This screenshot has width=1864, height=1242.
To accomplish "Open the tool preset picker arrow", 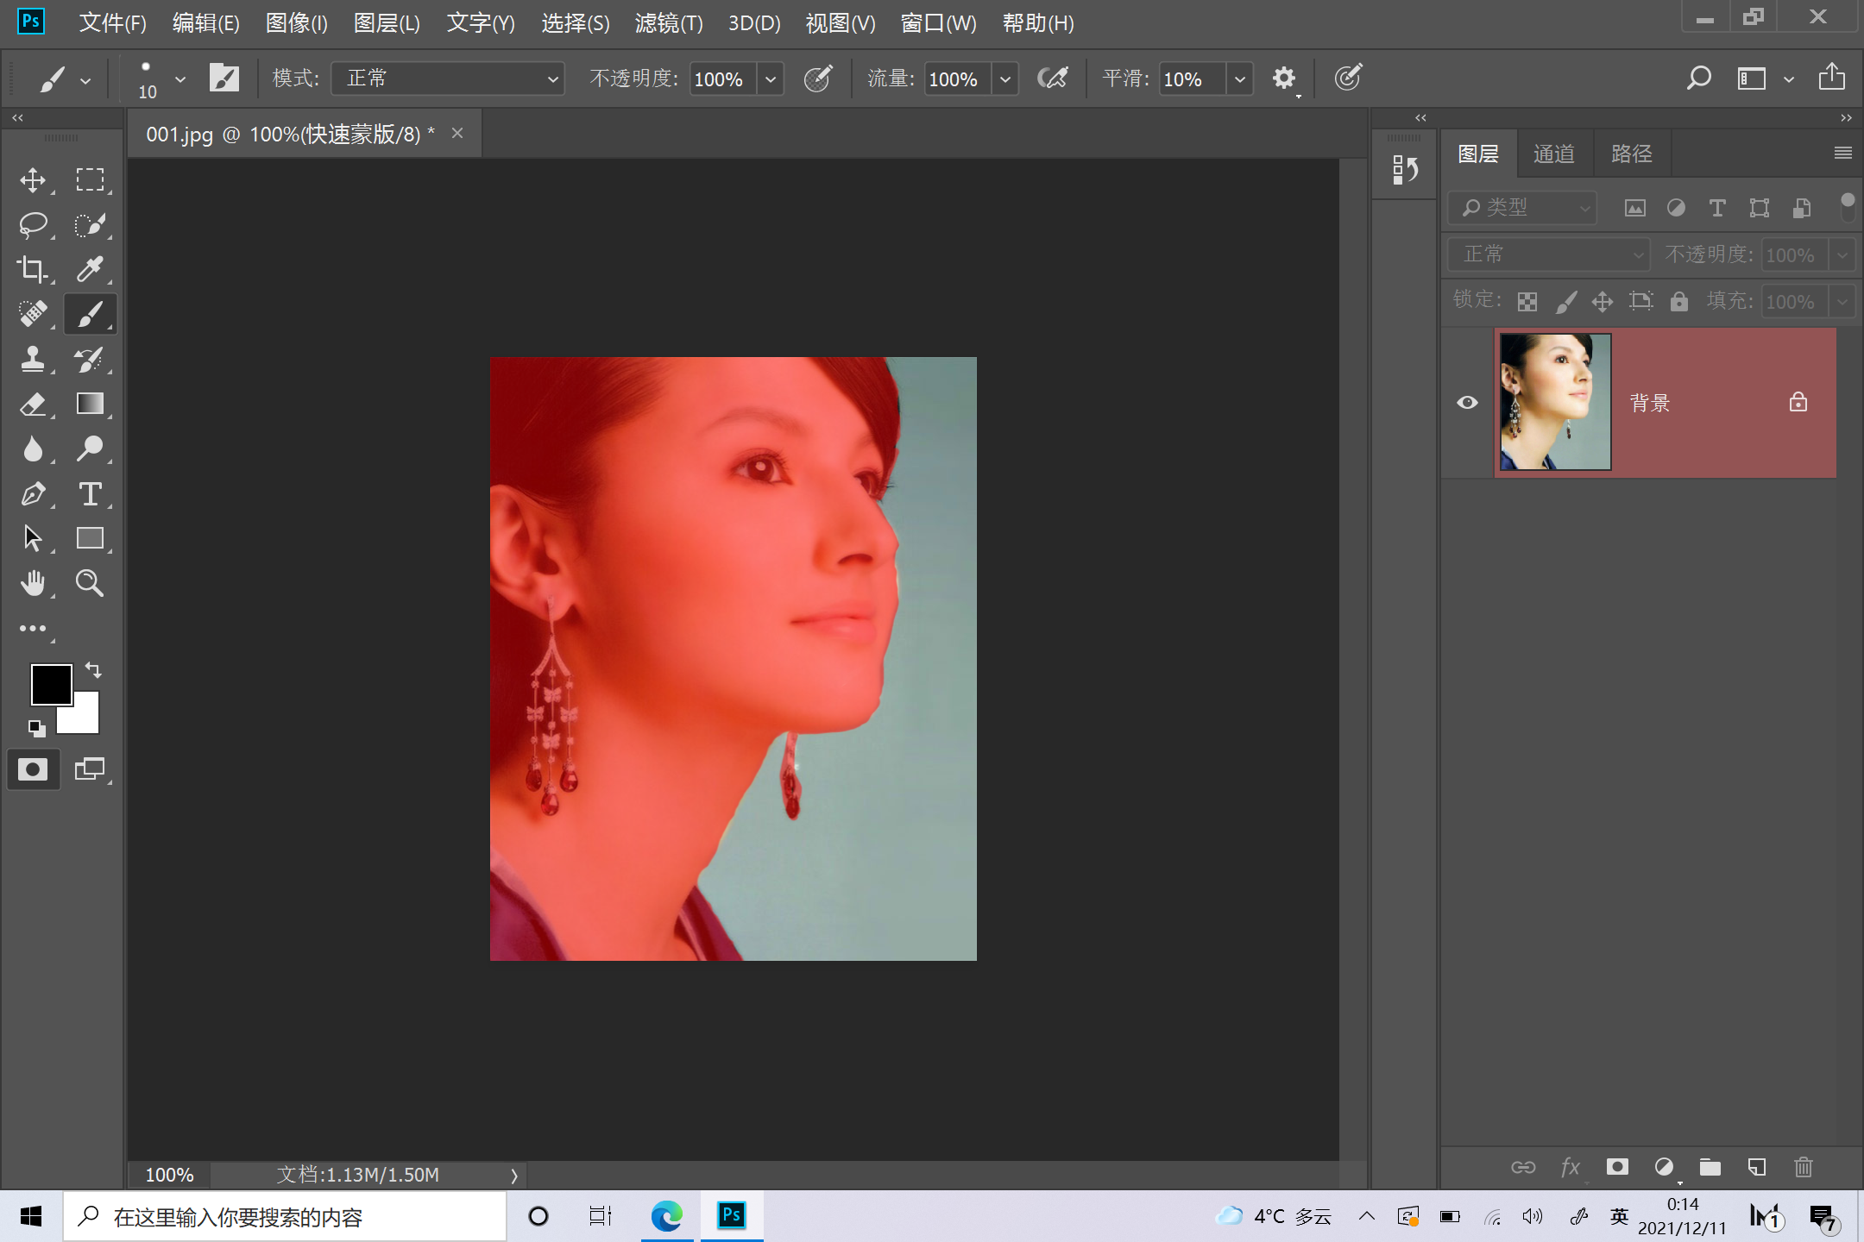I will tap(85, 81).
